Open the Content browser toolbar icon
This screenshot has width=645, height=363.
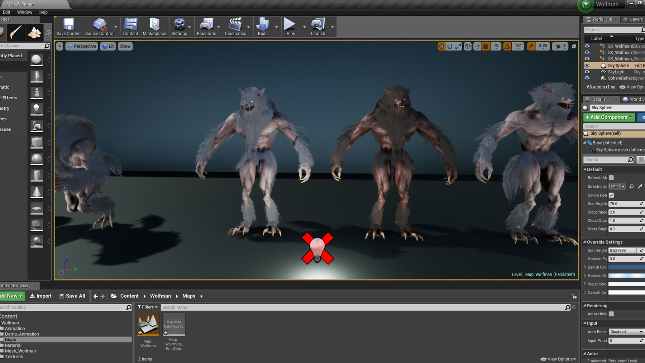click(130, 27)
